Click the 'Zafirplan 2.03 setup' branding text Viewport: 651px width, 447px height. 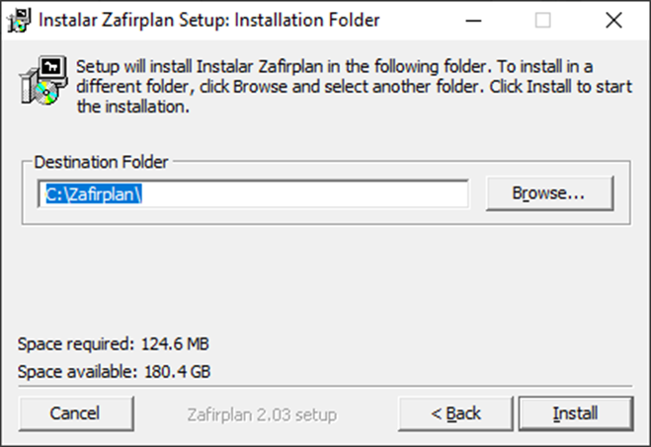[x=262, y=413]
